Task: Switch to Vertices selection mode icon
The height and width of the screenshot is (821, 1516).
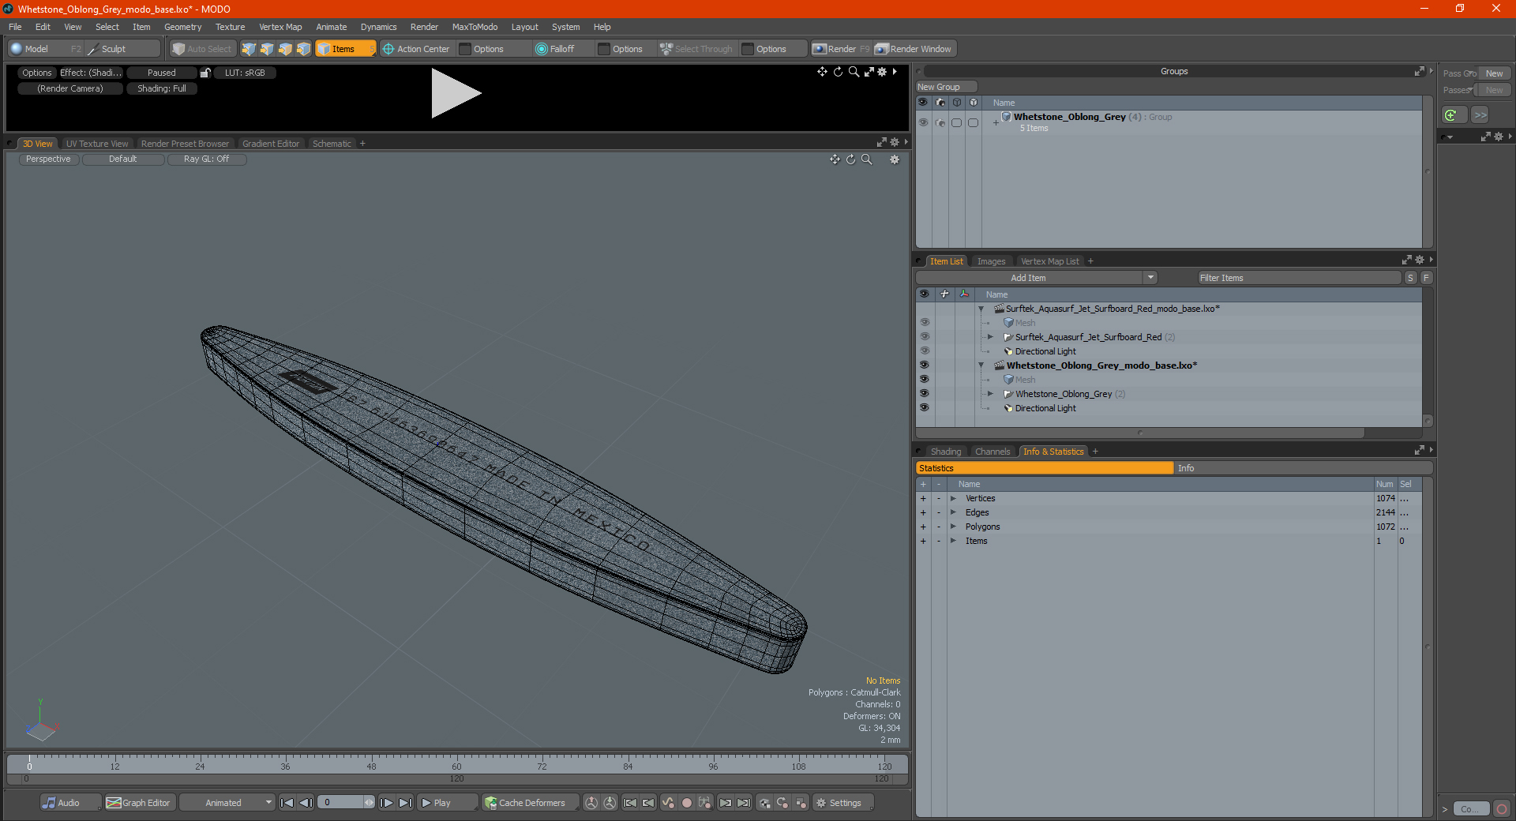Action: 249,49
